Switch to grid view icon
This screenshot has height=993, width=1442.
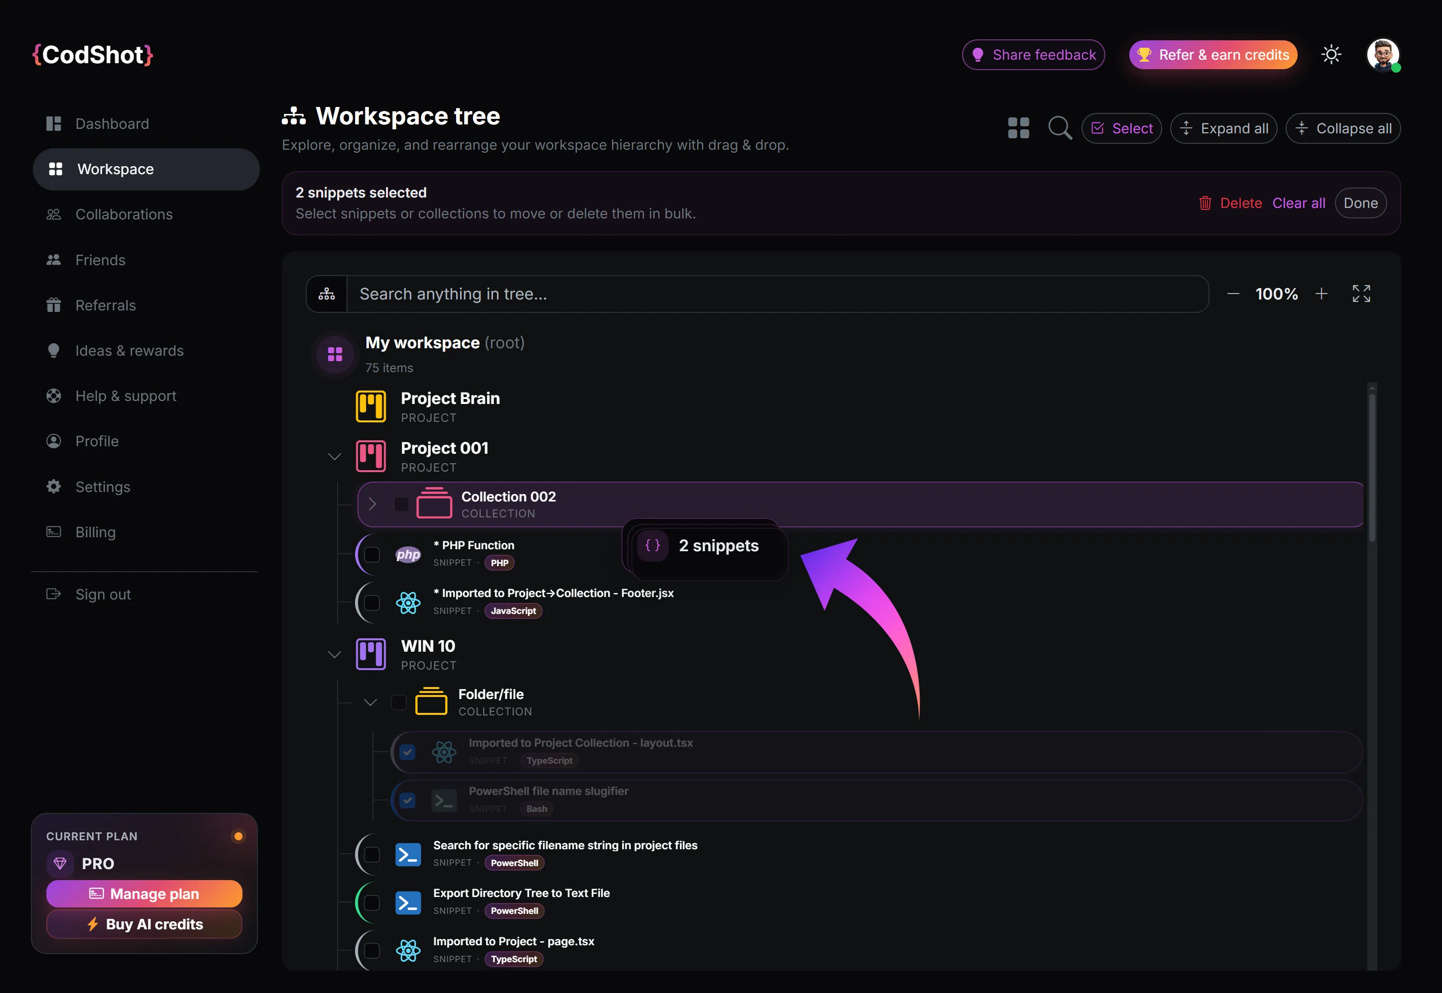tap(1019, 128)
